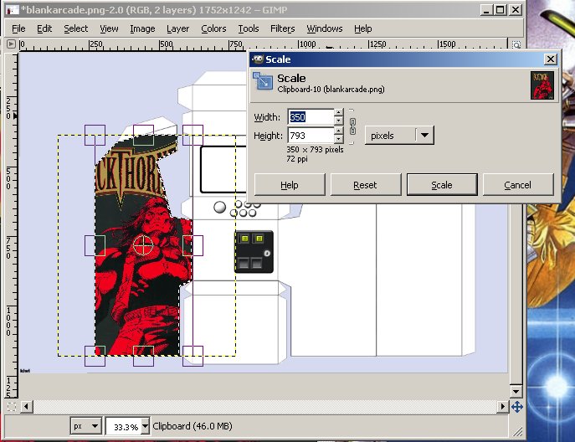575x442 pixels.
Task: Click the top-center scale transform handle
Action: pos(143,135)
